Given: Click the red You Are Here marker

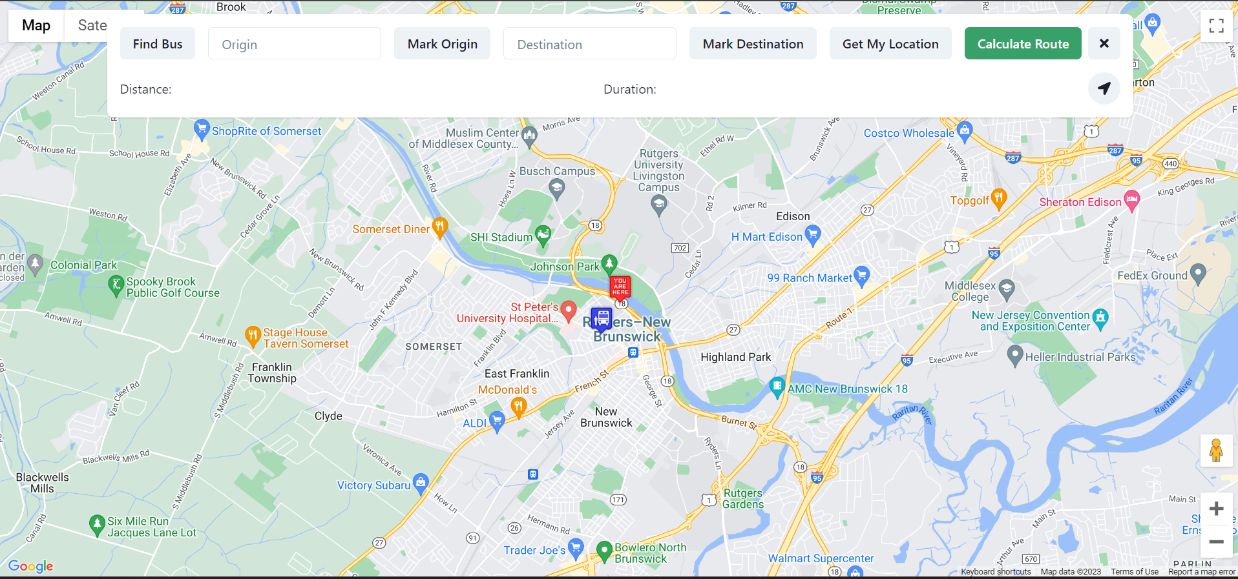Looking at the screenshot, I should coord(620,287).
